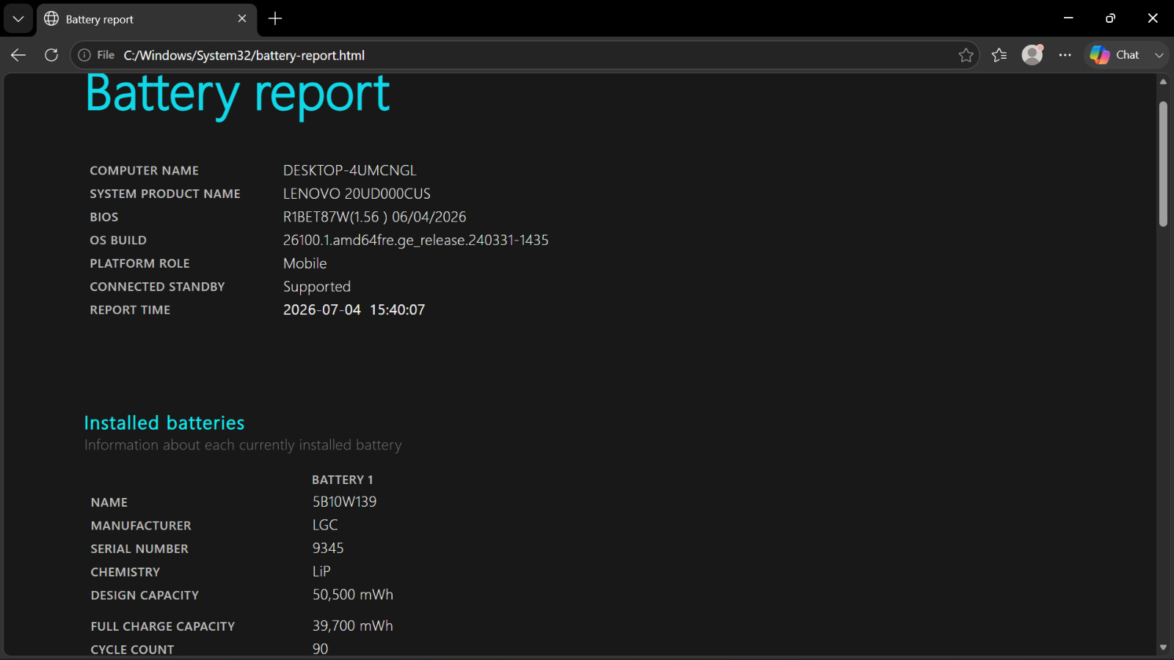Screen dimensions: 1174x660
Task: Select full charge capacity 39,700 mWh
Action: point(353,626)
